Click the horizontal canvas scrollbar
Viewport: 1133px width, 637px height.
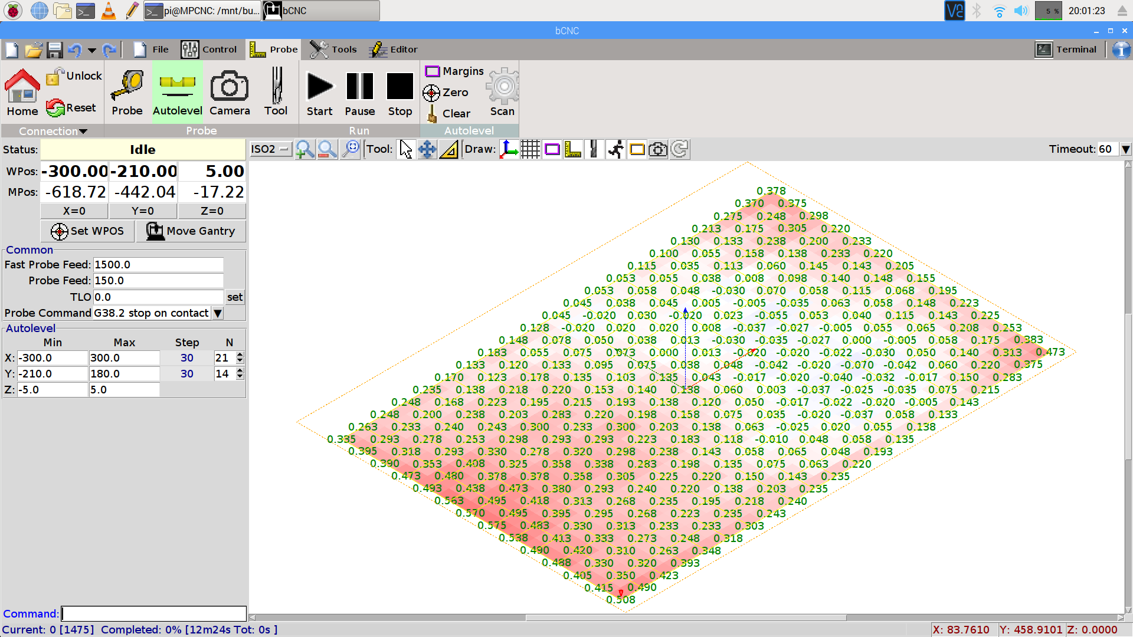pyautogui.click(x=685, y=618)
